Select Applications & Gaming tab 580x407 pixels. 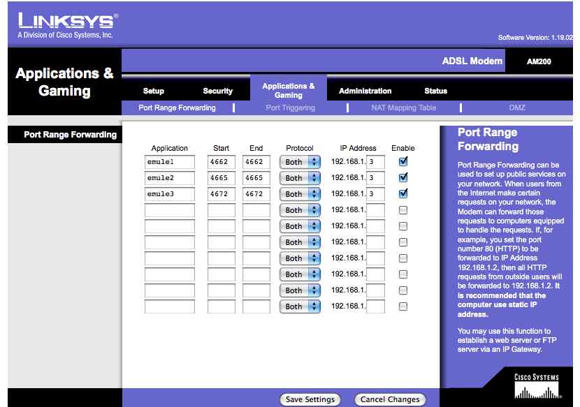coord(289,91)
